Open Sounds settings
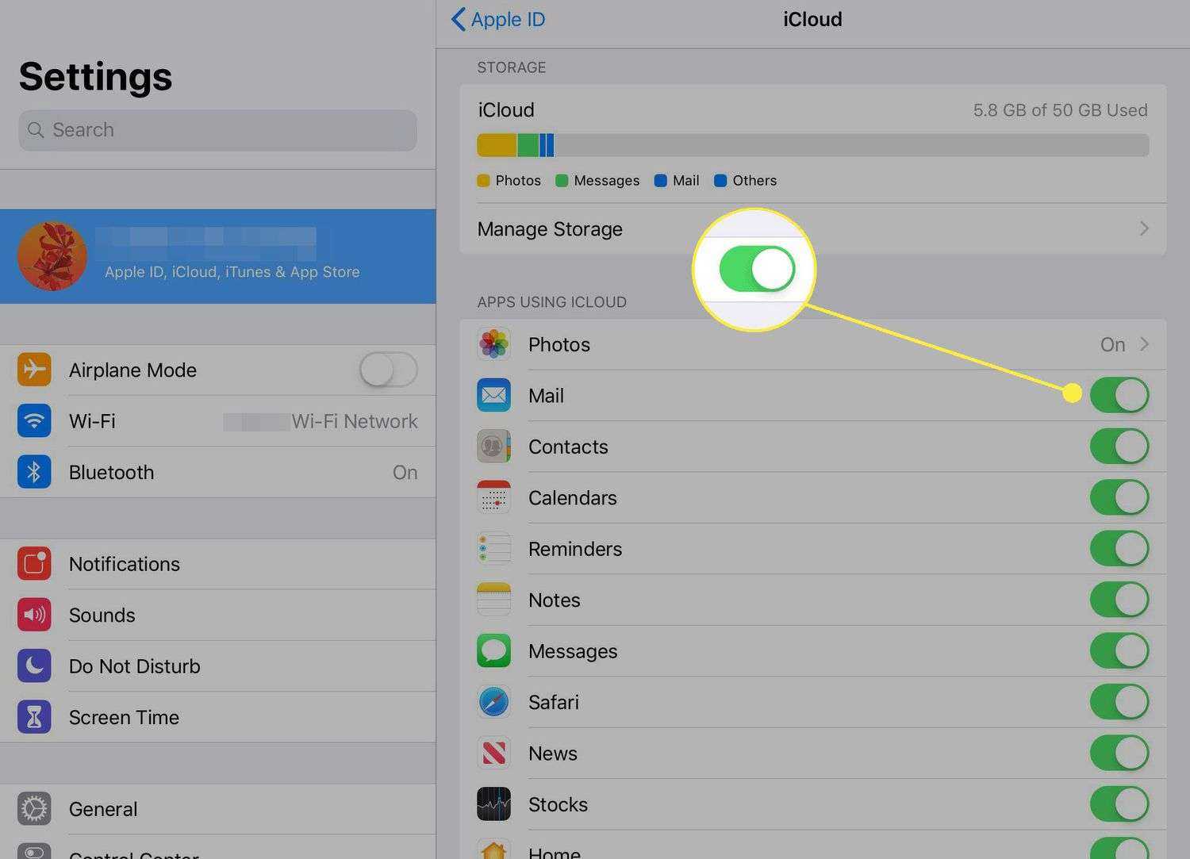Viewport: 1190px width, 859px height. 218,615
